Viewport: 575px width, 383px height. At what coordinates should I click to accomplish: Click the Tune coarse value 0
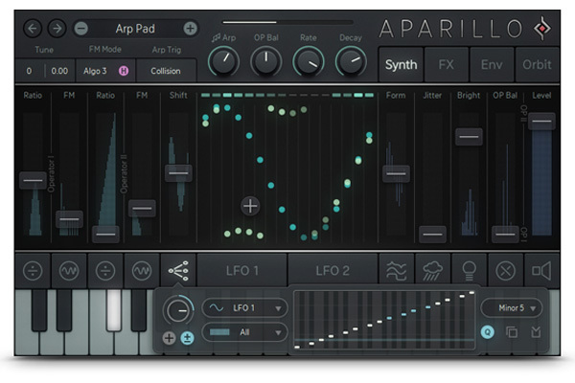(29, 71)
